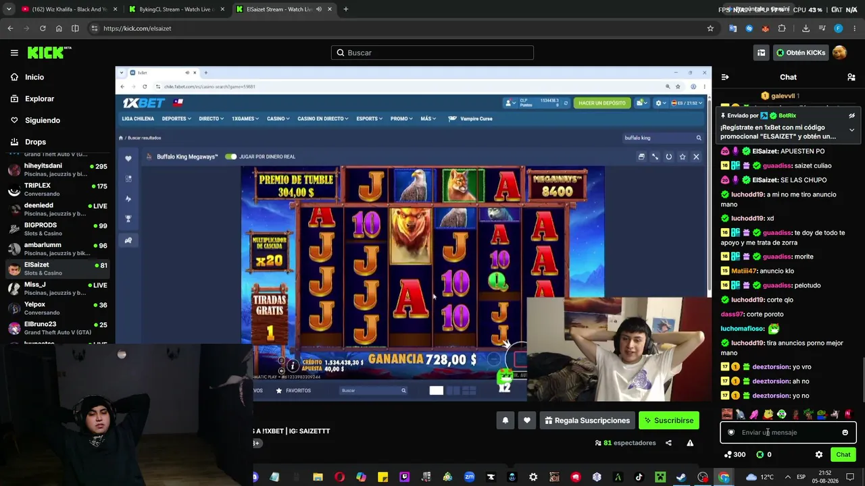
Task: Click the green Suscribirse button
Action: (x=668, y=421)
